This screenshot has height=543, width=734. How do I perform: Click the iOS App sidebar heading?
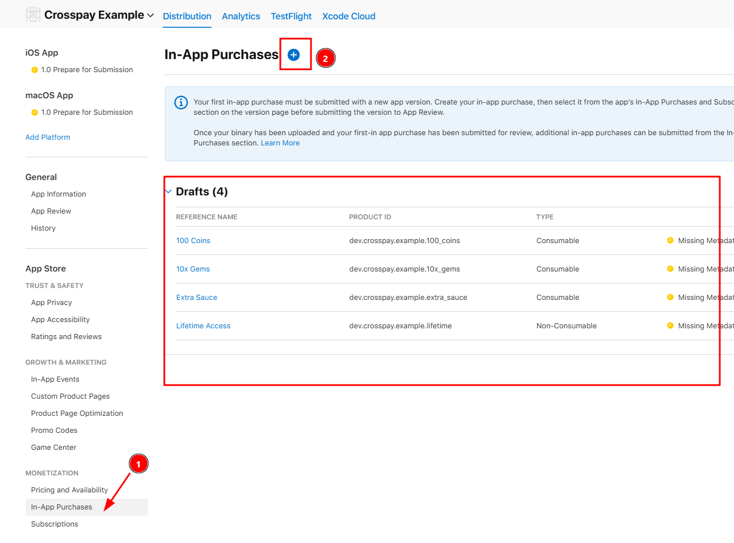[x=42, y=53]
